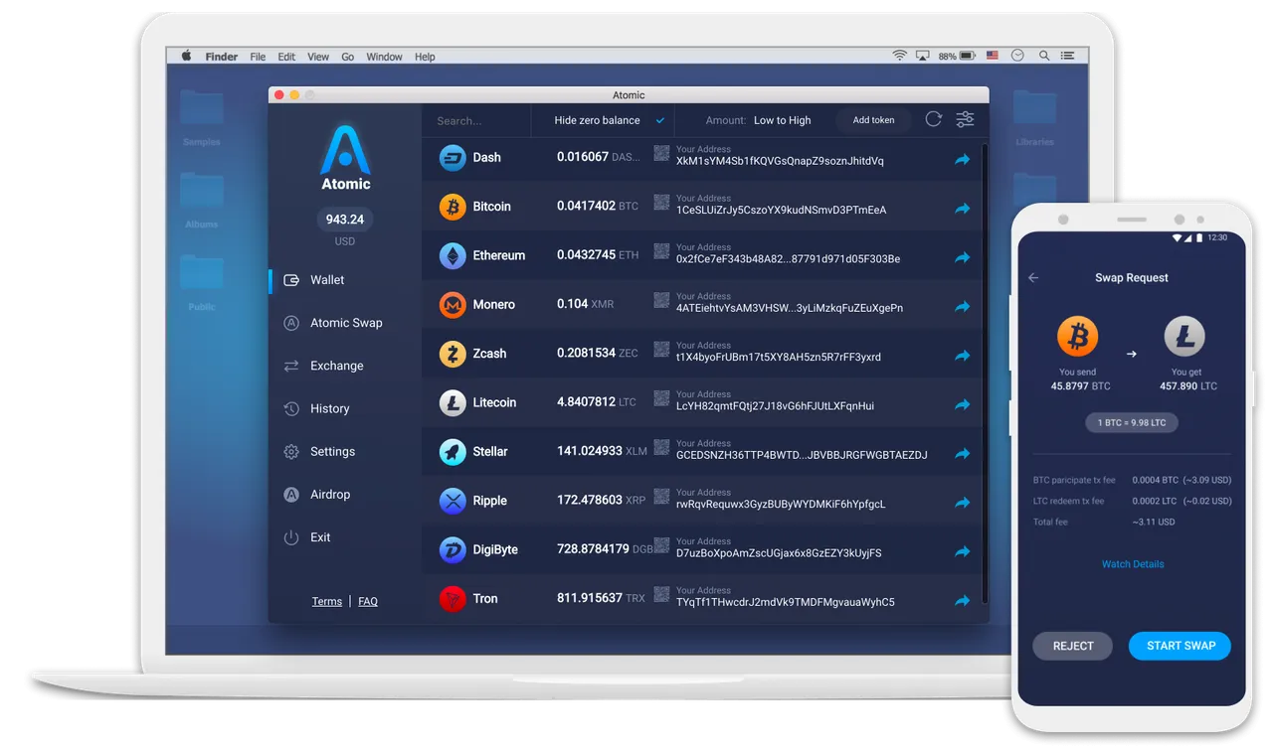This screenshot has width=1273, height=755.
Task: Click the Tron coin icon
Action: pos(453,598)
